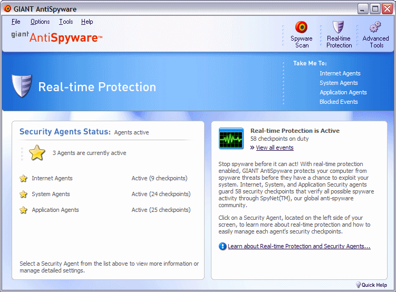
Task: Select the System Agents row label
Action: coord(51,194)
